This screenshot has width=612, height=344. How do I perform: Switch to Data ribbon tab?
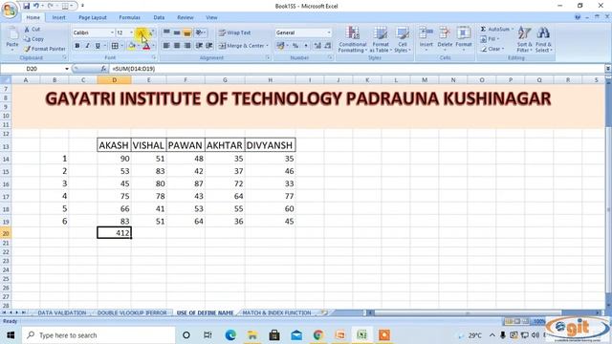pyautogui.click(x=159, y=17)
